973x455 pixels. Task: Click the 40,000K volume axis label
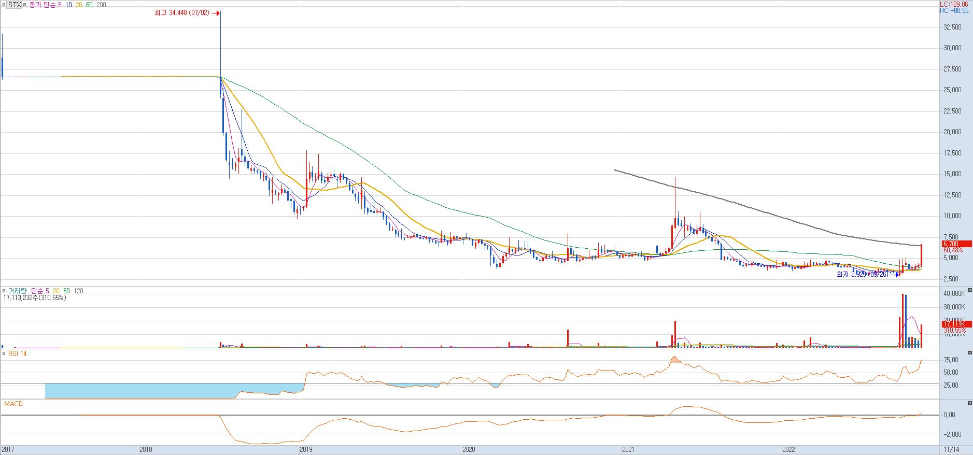pyautogui.click(x=954, y=293)
